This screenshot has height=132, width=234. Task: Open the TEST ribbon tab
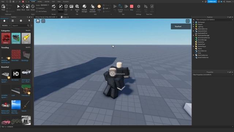tap(53, 1)
